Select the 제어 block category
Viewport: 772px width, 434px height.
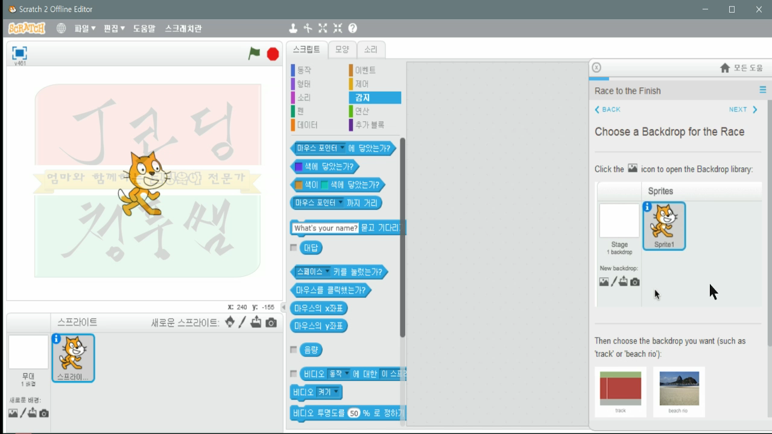point(362,84)
